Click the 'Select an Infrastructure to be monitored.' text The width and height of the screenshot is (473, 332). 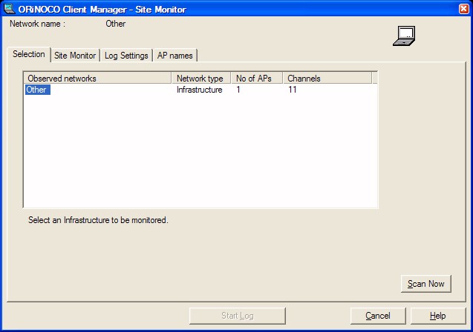(x=98, y=220)
